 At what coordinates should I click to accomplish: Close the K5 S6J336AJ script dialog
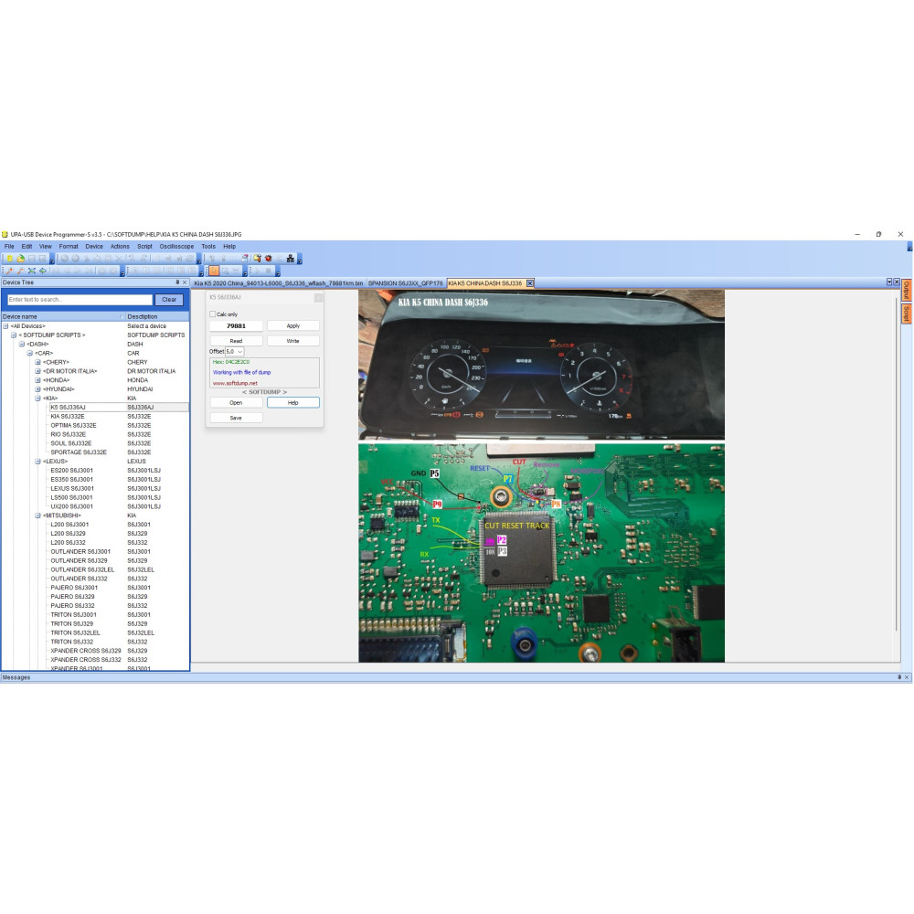click(x=319, y=298)
